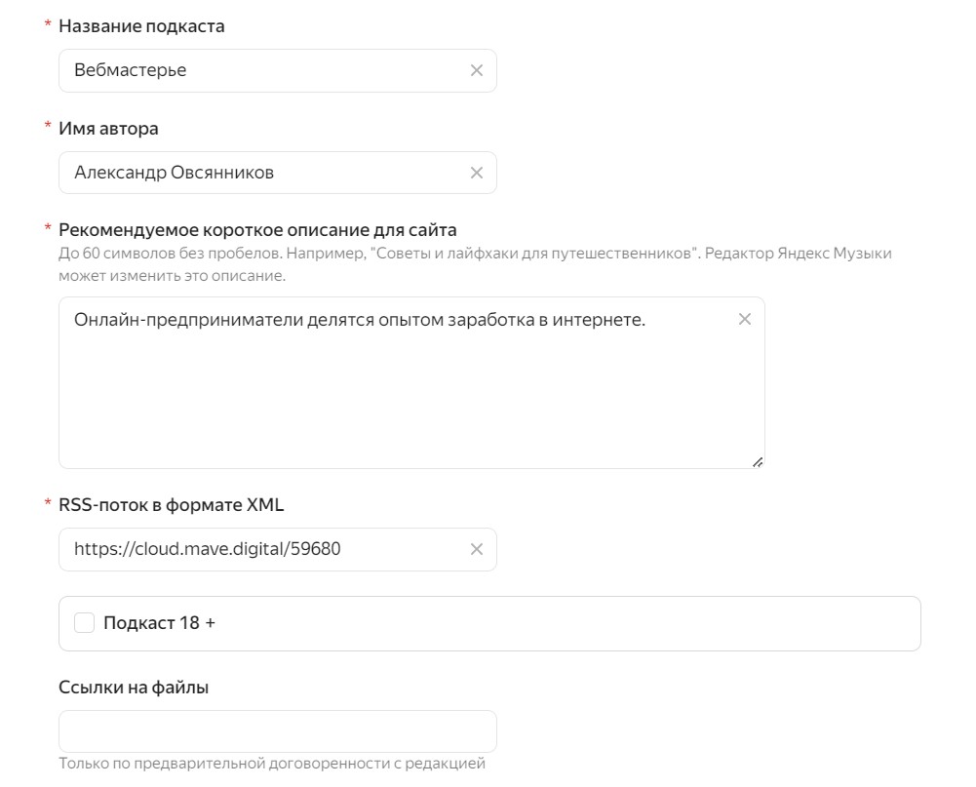Image resolution: width=976 pixels, height=787 pixels.
Task: Click the 'Название подкаста' field label
Action: point(141,26)
